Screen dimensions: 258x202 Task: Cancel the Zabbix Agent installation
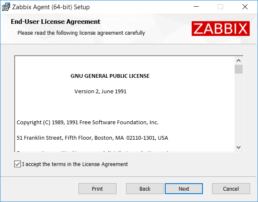231,189
